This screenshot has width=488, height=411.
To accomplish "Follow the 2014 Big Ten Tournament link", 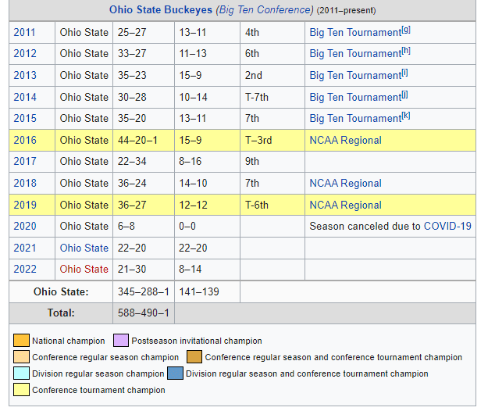I will [355, 97].
